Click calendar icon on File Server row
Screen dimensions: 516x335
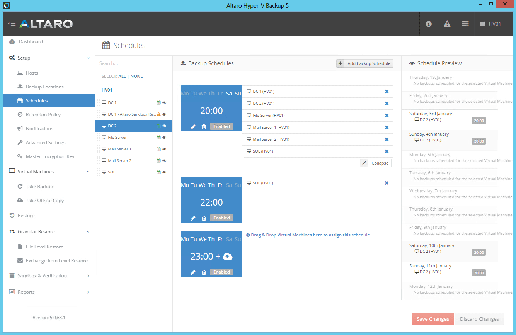click(x=158, y=138)
